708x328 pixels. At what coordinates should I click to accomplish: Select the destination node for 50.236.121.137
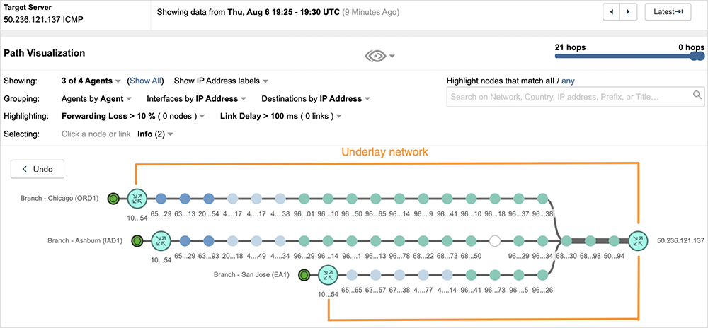(639, 241)
